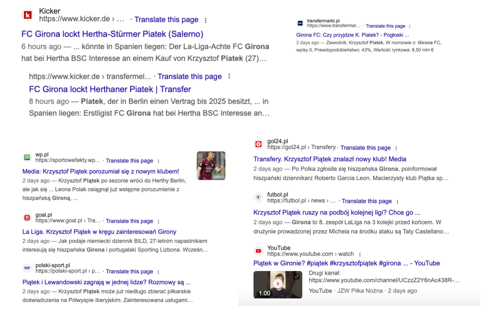Translate the gol24.pl page
The image size is (483, 322).
(x=366, y=148)
